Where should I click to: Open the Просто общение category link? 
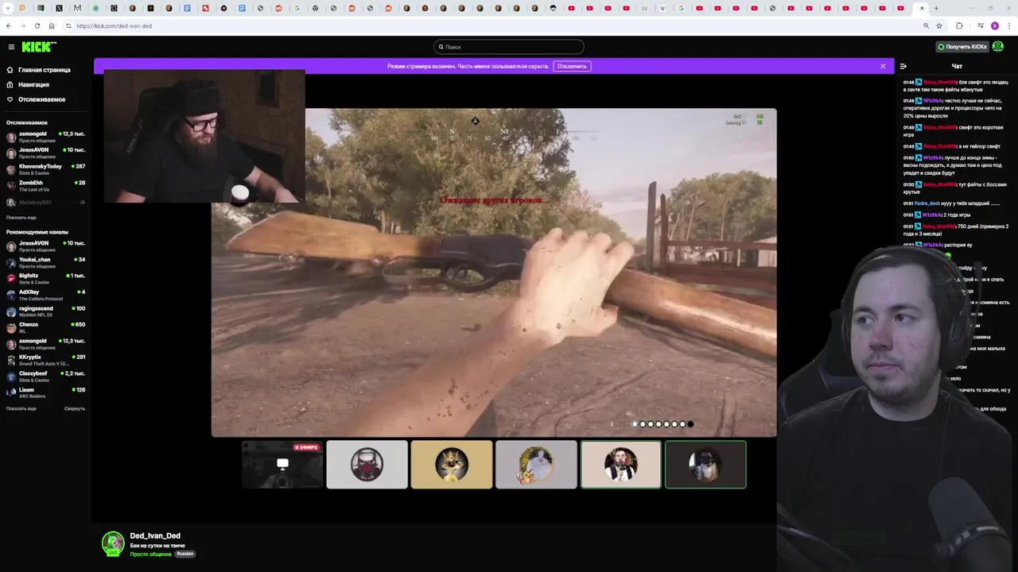[x=150, y=554]
